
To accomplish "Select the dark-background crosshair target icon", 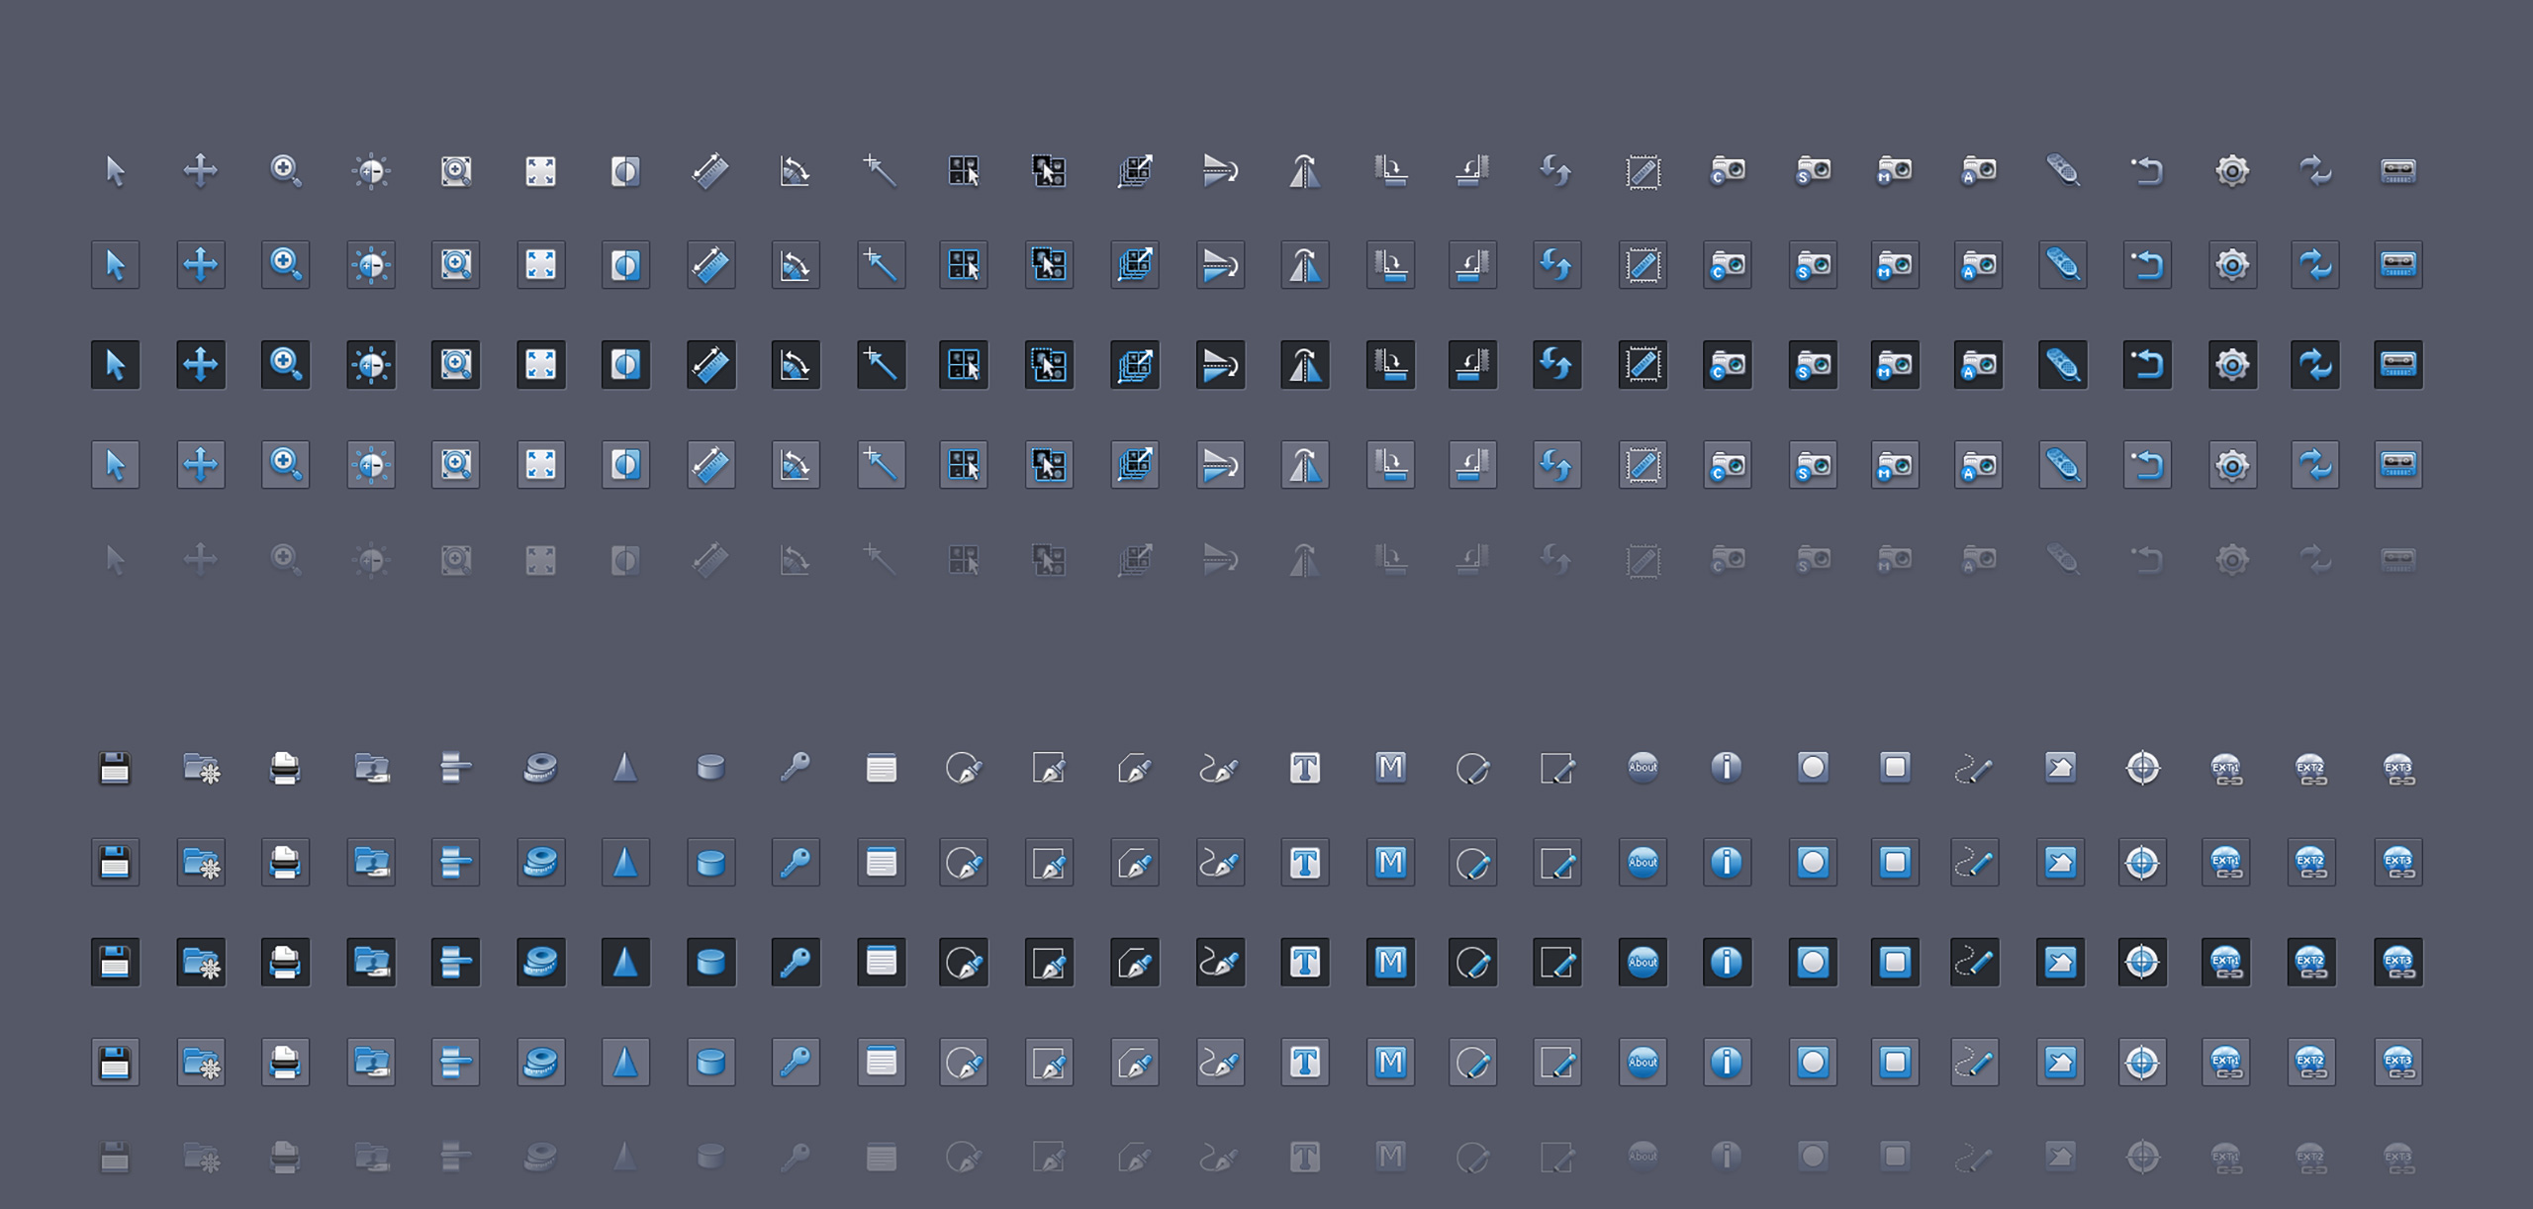I will [x=2142, y=962].
